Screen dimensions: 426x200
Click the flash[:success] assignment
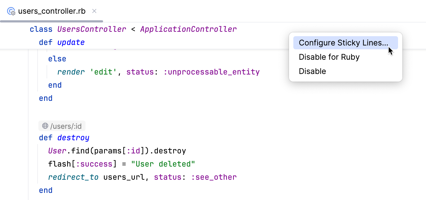pyautogui.click(x=80, y=164)
